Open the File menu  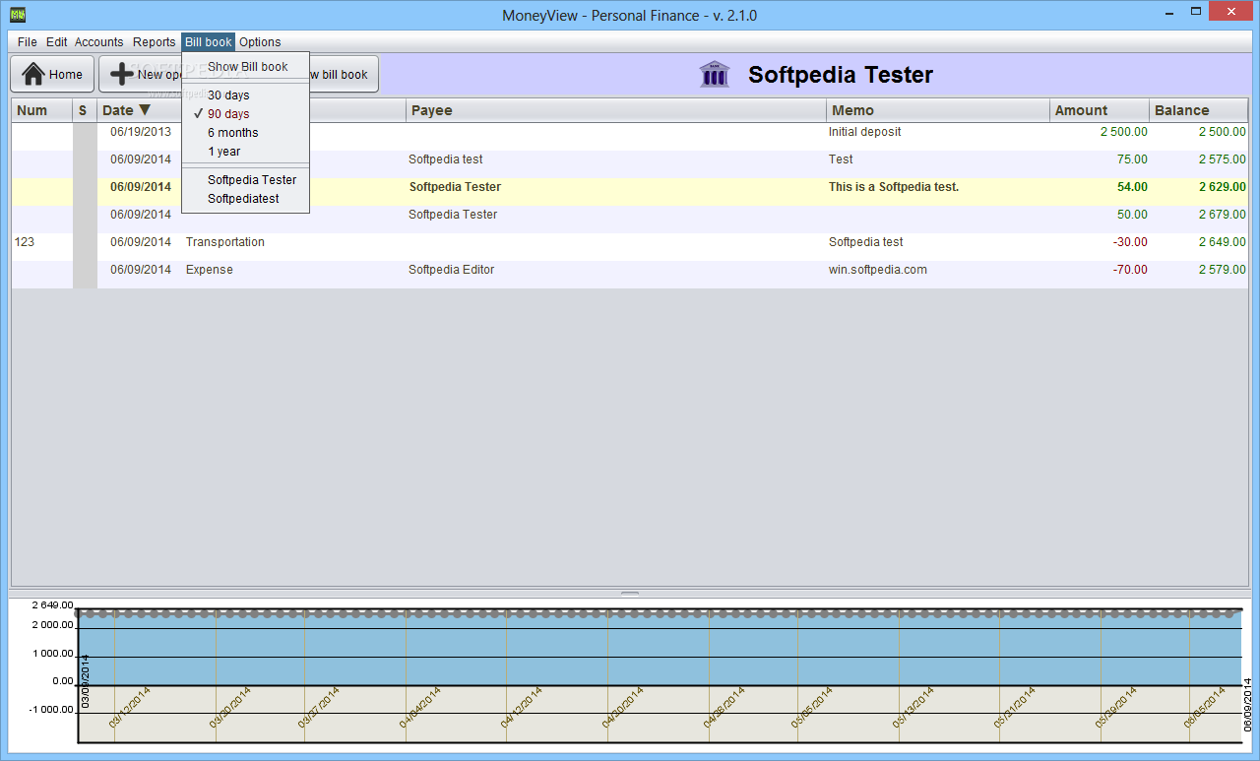(27, 42)
